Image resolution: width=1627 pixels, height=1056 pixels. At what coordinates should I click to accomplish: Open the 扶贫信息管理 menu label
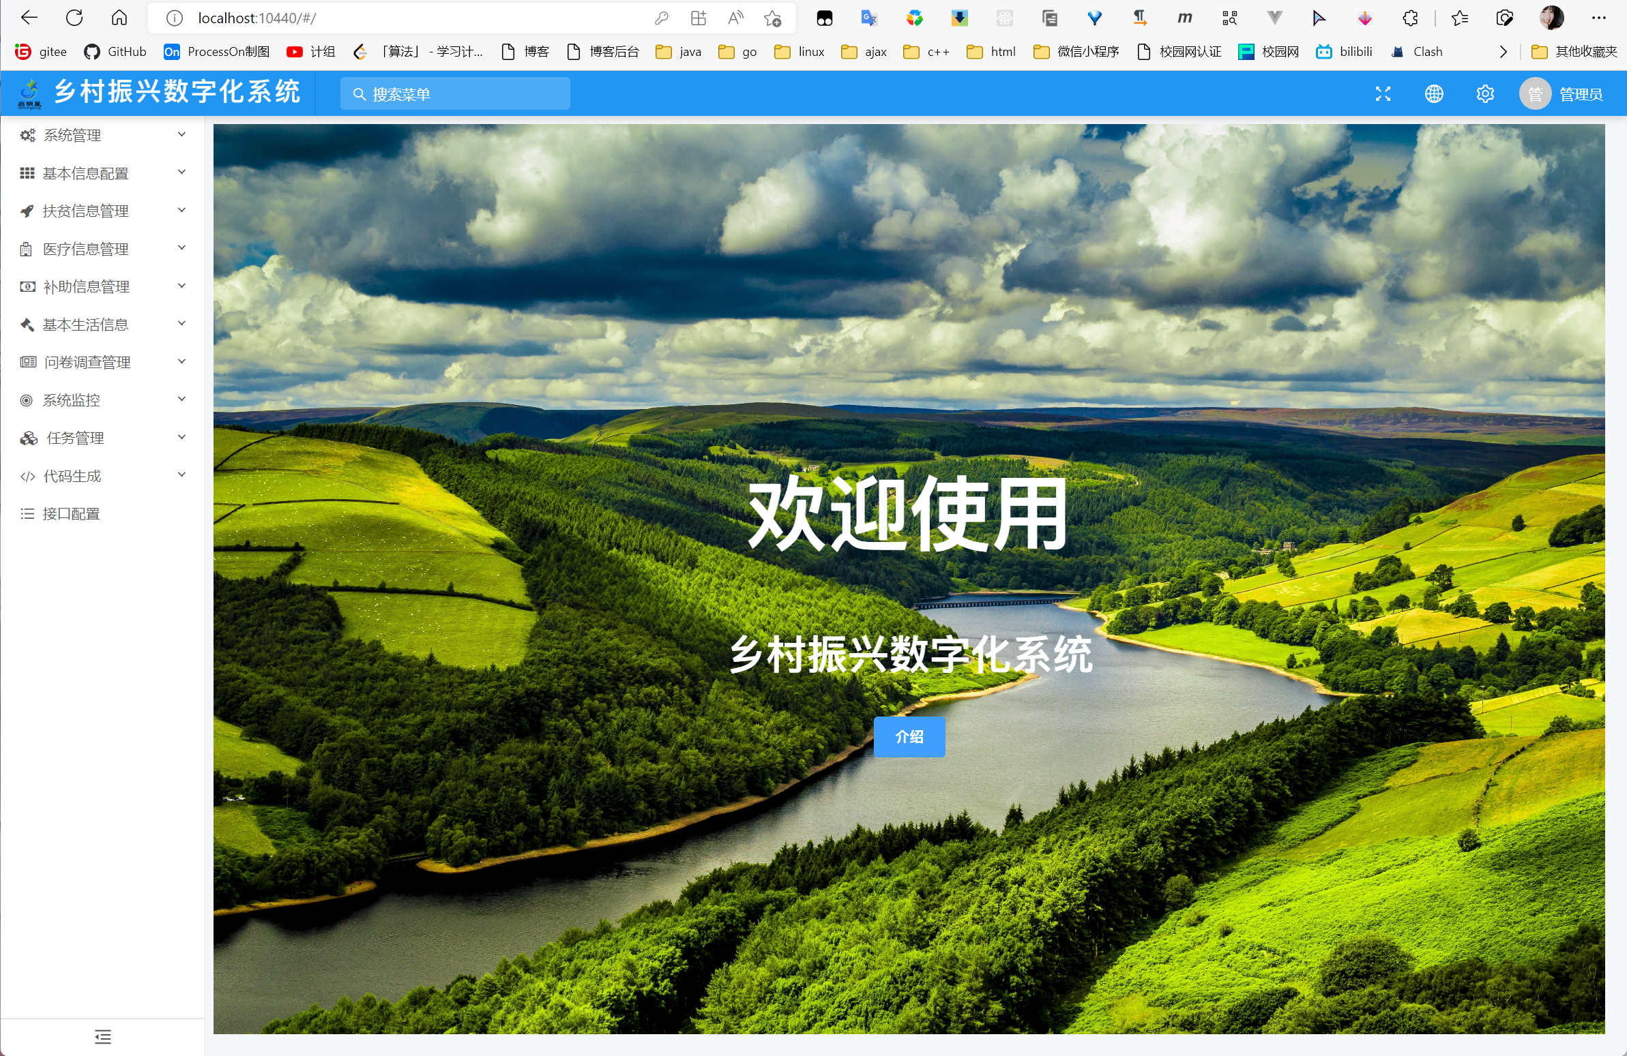click(x=85, y=211)
